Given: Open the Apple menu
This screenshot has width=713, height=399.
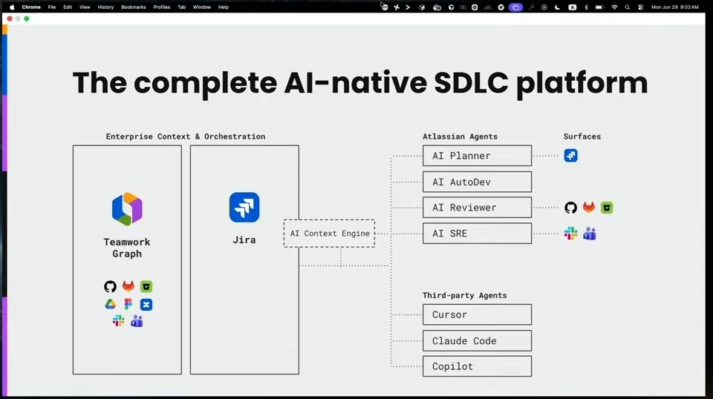Looking at the screenshot, I should 13,7.
